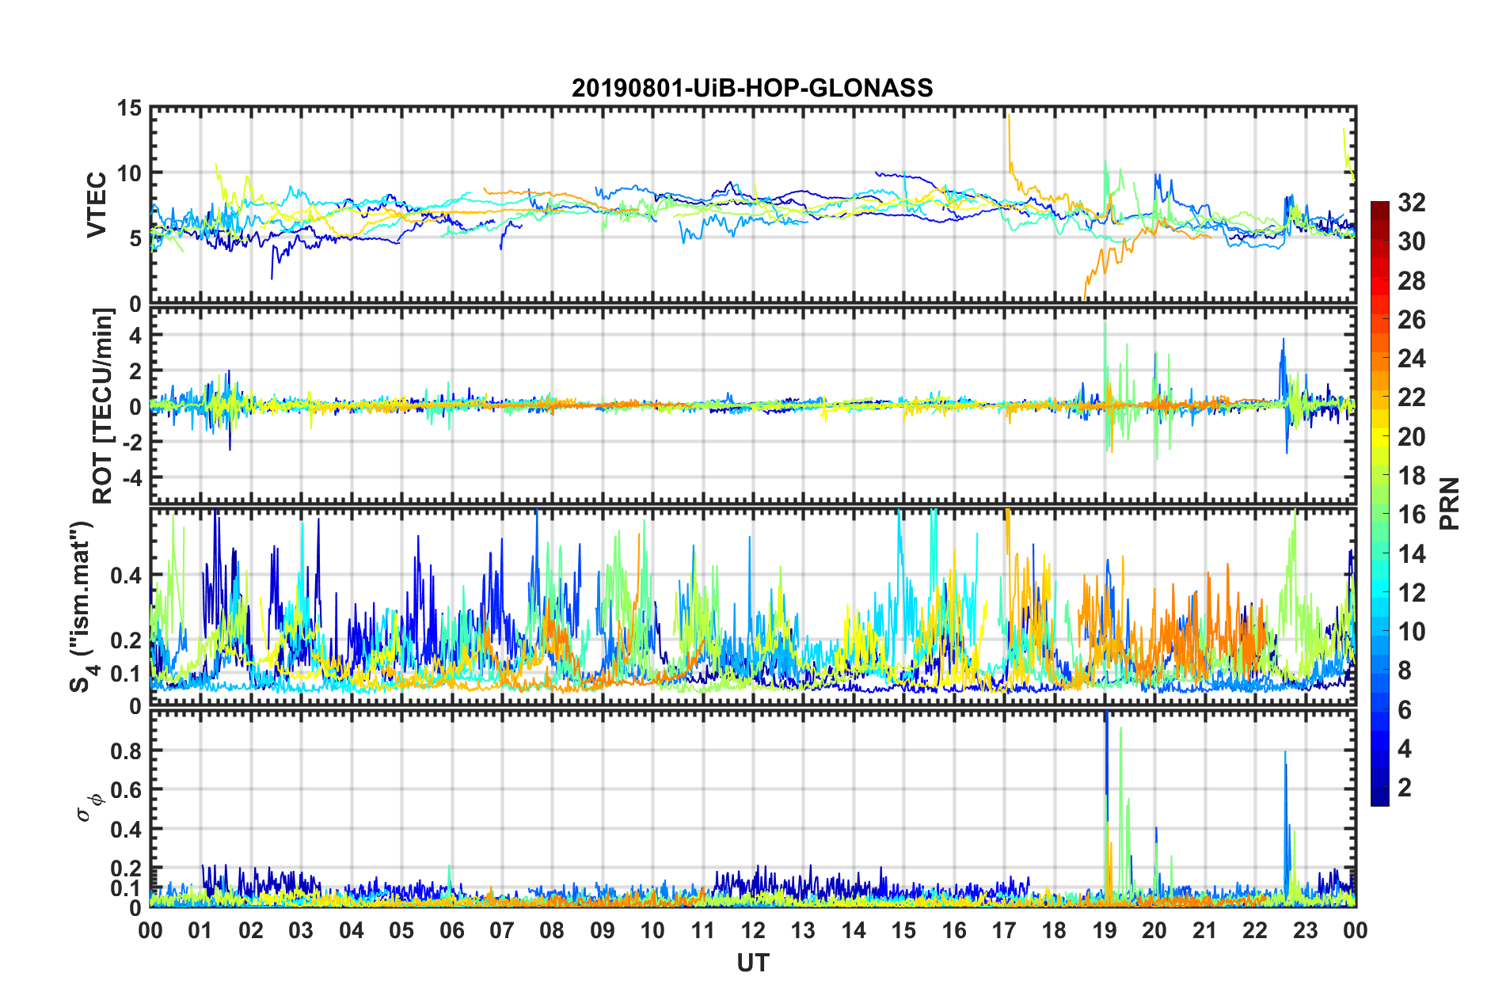
Task: Select colorbar tick label 16
Action: click(1411, 515)
